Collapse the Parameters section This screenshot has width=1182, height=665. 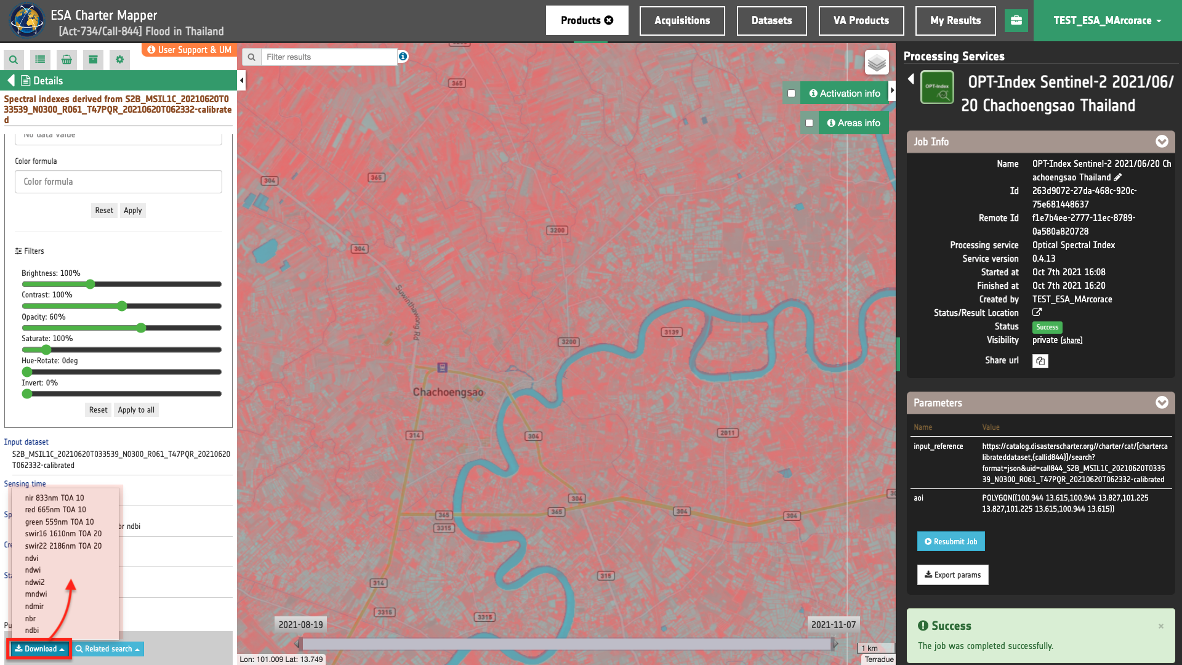pos(1162,403)
